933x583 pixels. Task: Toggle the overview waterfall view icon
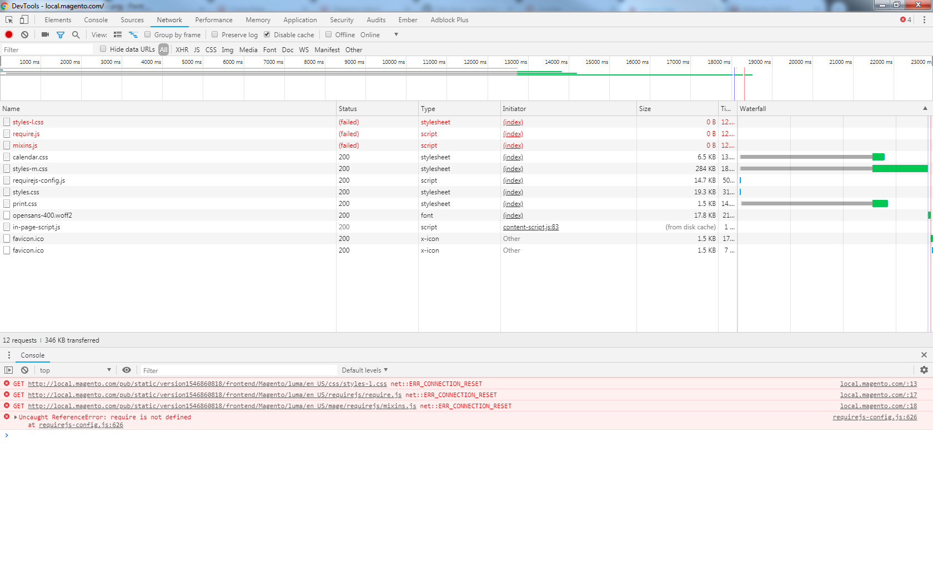pyautogui.click(x=133, y=34)
